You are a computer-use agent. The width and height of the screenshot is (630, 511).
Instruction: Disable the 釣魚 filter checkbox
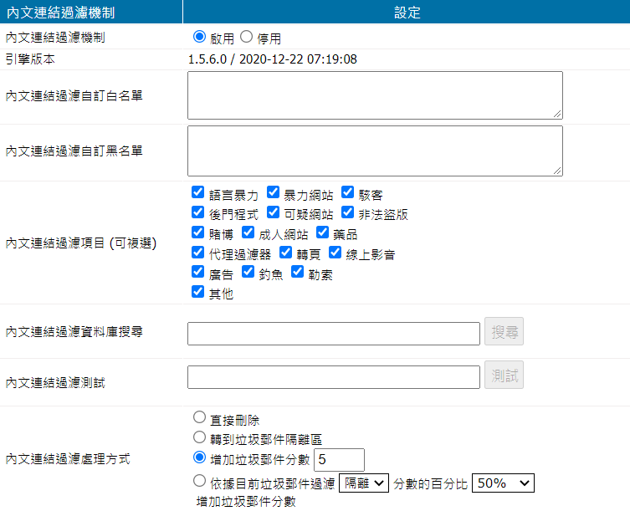click(x=248, y=273)
